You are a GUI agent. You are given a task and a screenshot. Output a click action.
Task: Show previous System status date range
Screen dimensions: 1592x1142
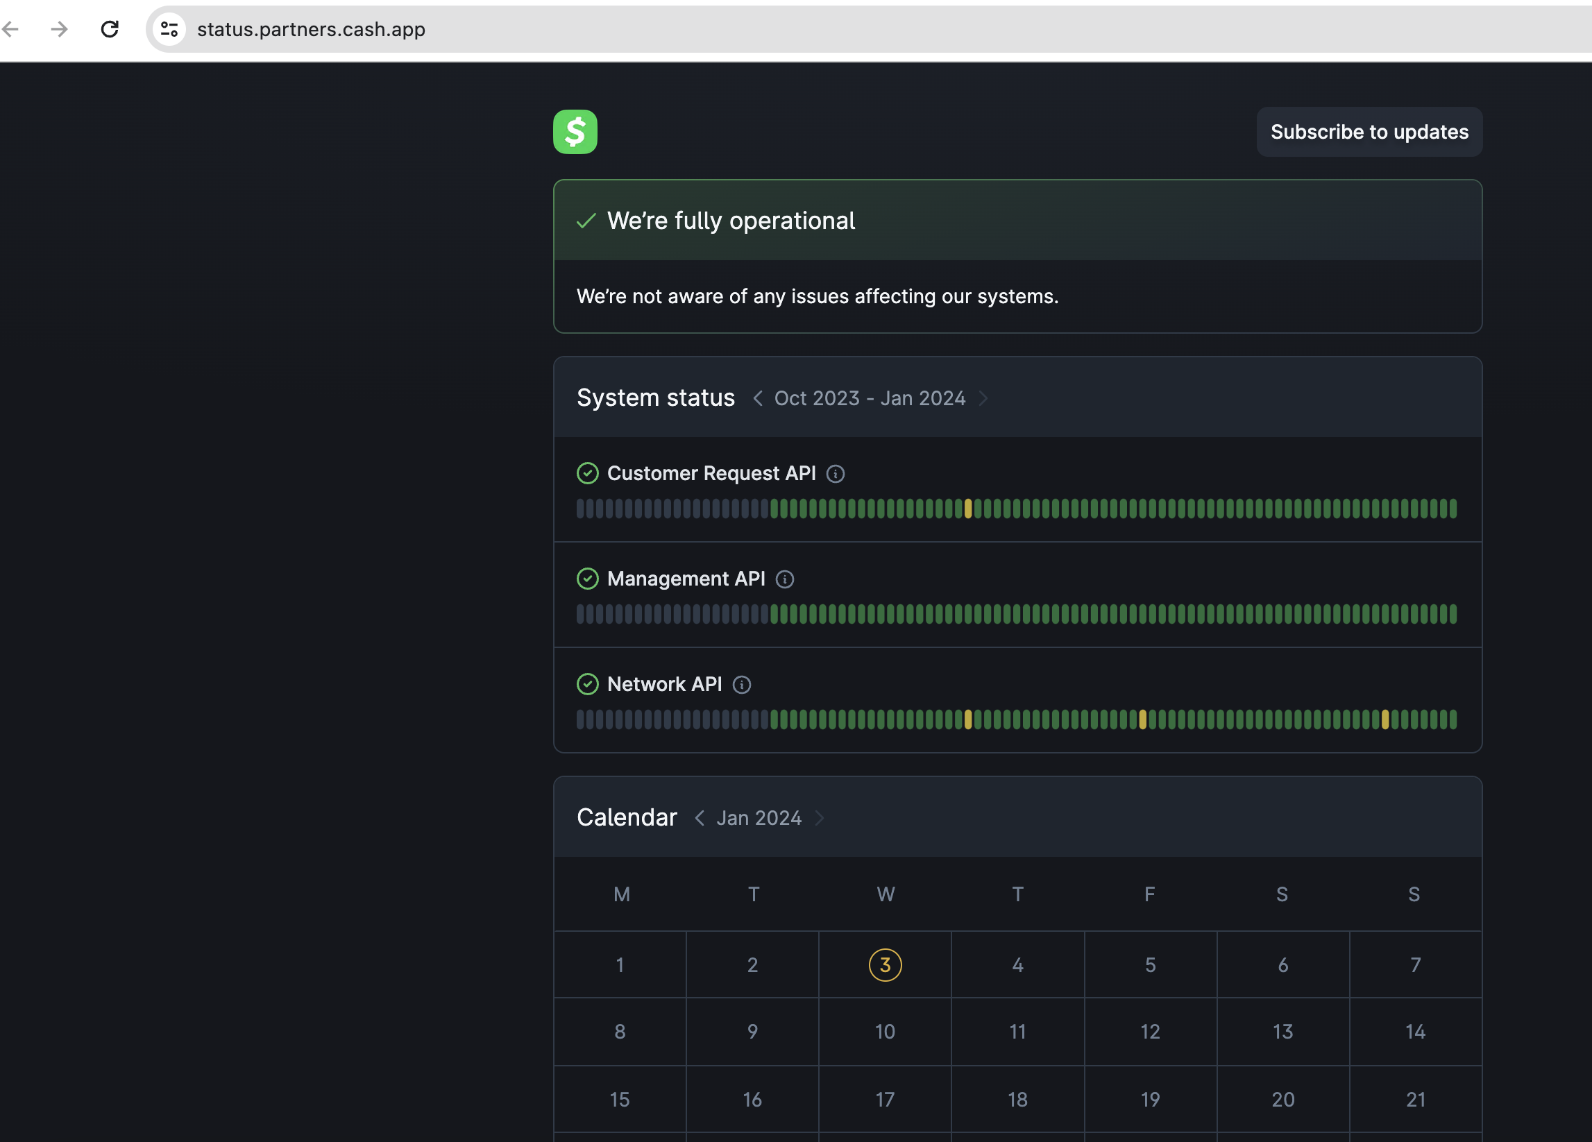[757, 398]
